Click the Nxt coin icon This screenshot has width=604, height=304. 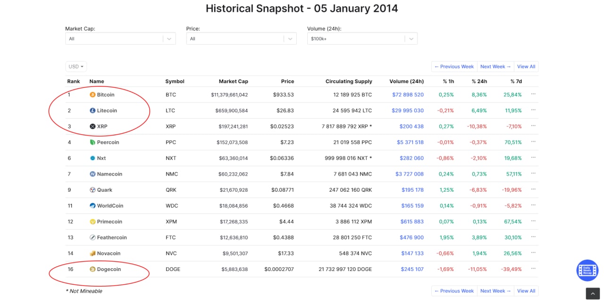[x=92, y=158]
